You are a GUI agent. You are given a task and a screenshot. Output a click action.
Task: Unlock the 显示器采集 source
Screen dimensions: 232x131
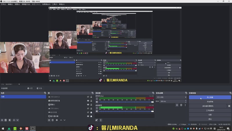click(91, 116)
